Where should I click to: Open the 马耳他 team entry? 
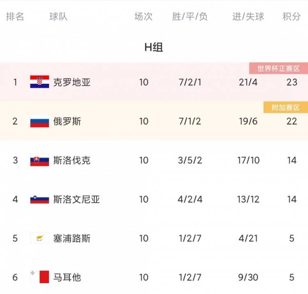click(67, 278)
